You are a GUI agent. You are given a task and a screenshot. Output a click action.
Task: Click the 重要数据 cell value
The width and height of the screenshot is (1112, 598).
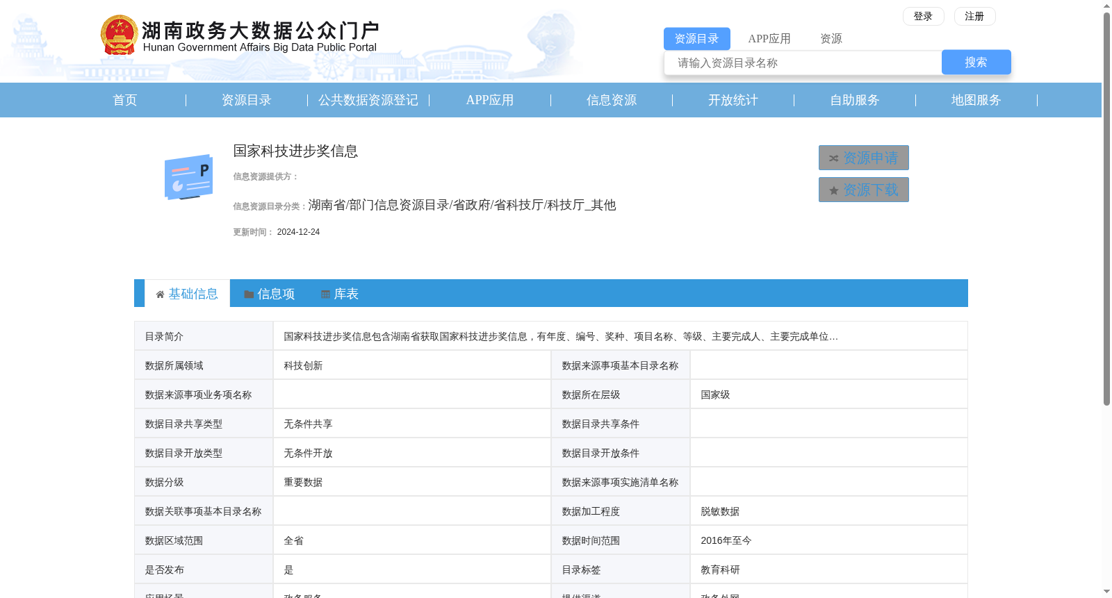(303, 482)
